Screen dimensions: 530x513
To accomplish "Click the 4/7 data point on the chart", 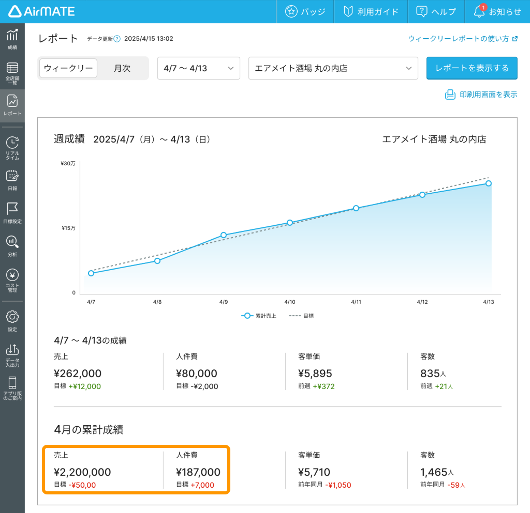I will point(91,273).
